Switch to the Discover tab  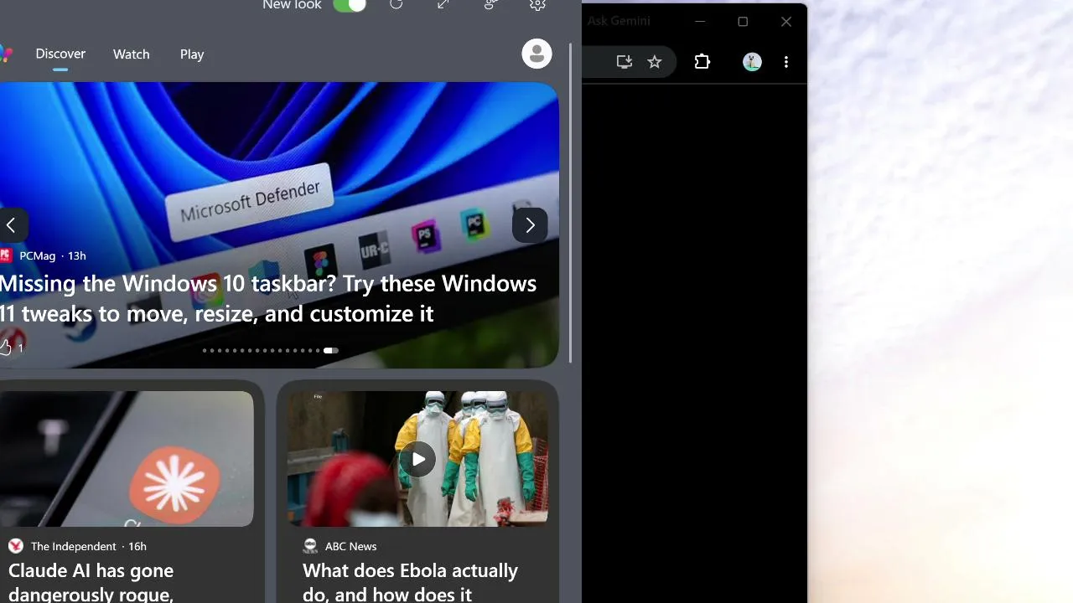click(x=60, y=54)
